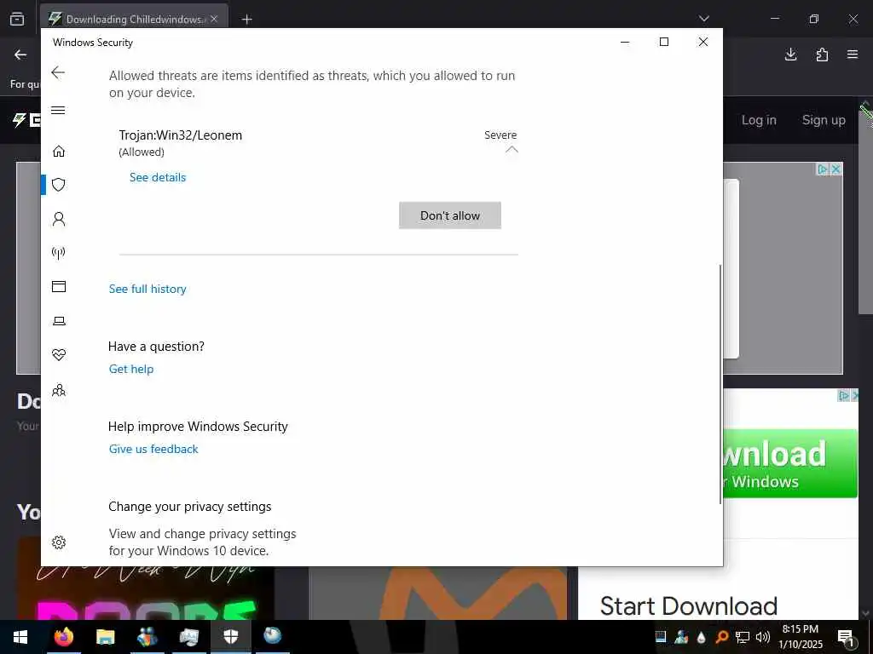Open the Windows Start menu
This screenshot has height=654, width=873.
pyautogui.click(x=20, y=637)
